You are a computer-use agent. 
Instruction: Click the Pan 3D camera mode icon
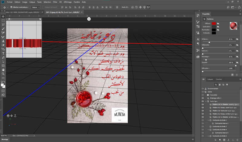(140, 7)
